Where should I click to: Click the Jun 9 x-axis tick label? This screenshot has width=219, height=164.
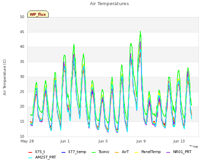coord(141,141)
